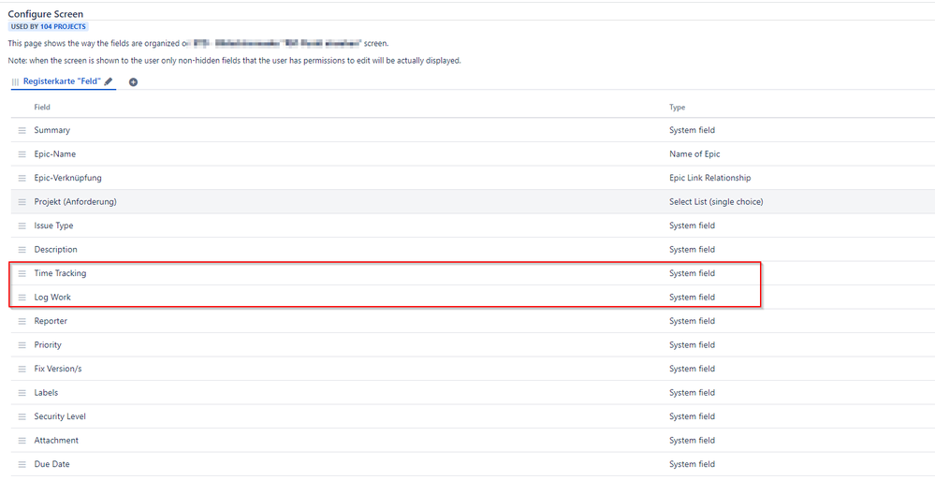
Task: Select the Security Level field name
Action: [60, 416]
